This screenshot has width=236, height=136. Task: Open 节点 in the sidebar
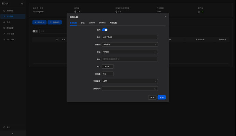coord(13,22)
